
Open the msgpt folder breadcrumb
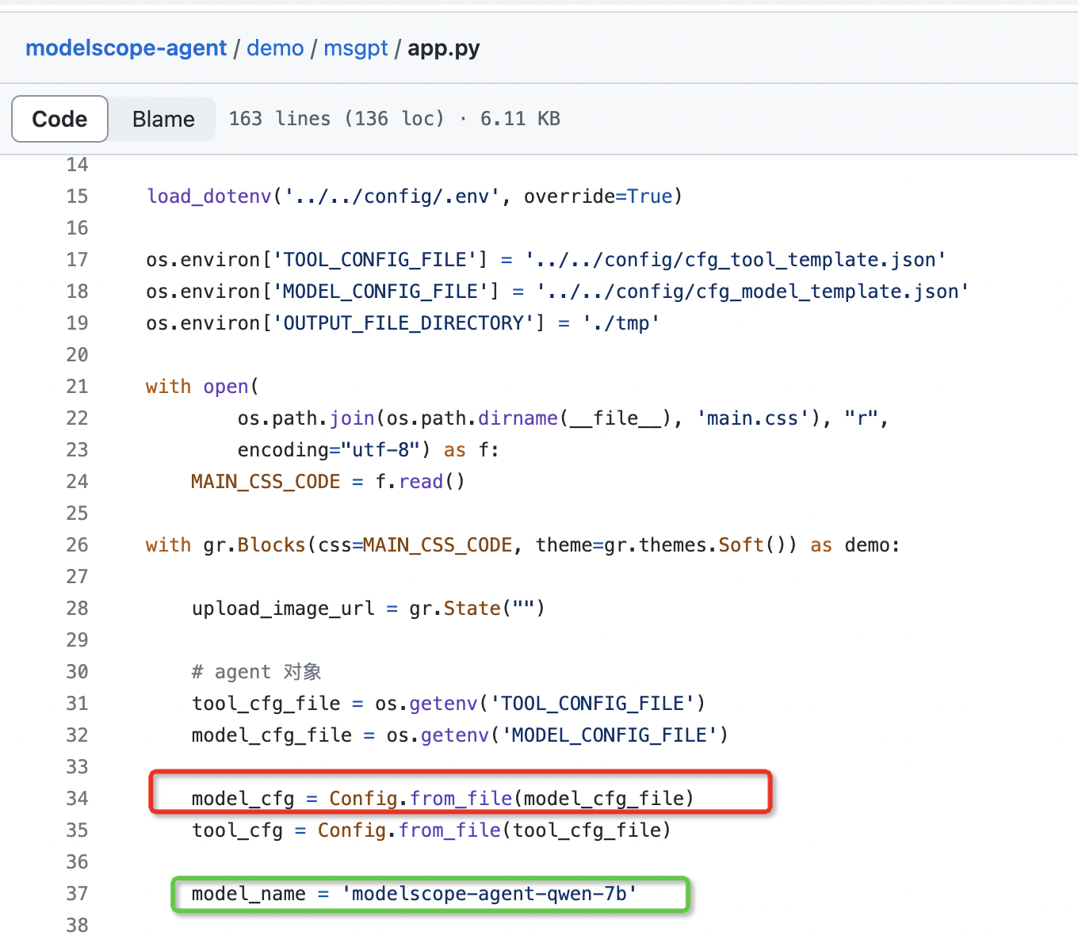coord(356,48)
